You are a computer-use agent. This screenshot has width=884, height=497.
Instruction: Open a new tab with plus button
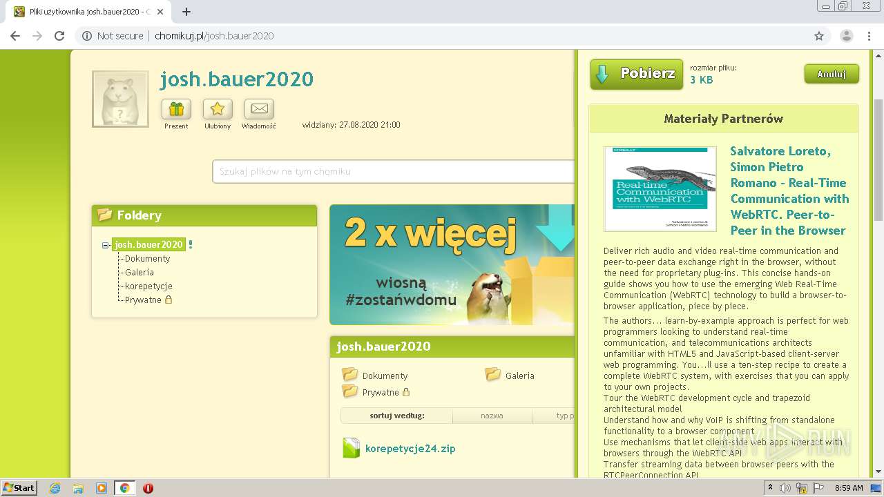pos(186,12)
